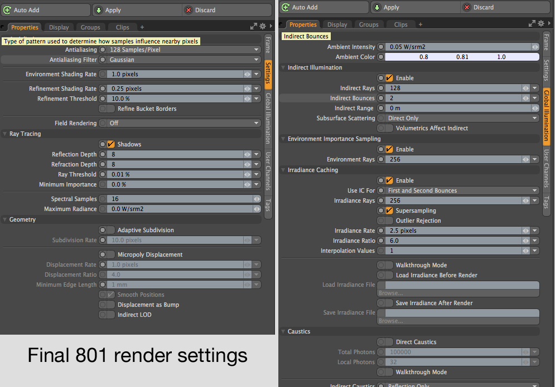Turn off the Supersampling checkbox
The height and width of the screenshot is (387, 555).
pyautogui.click(x=389, y=210)
